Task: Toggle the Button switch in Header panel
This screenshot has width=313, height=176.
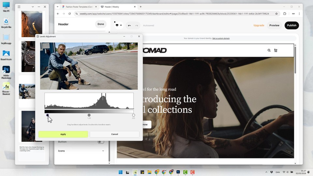Action: [x=101, y=142]
